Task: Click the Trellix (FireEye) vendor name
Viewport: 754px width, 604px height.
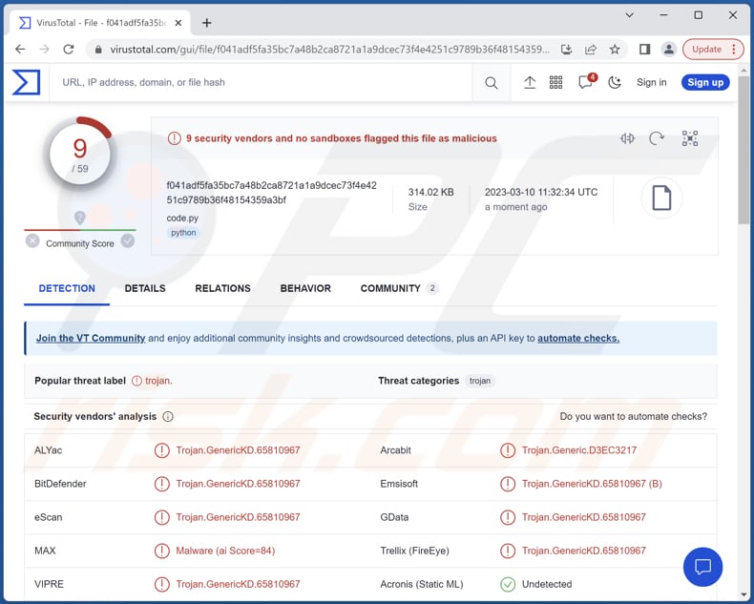Action: coord(414,552)
